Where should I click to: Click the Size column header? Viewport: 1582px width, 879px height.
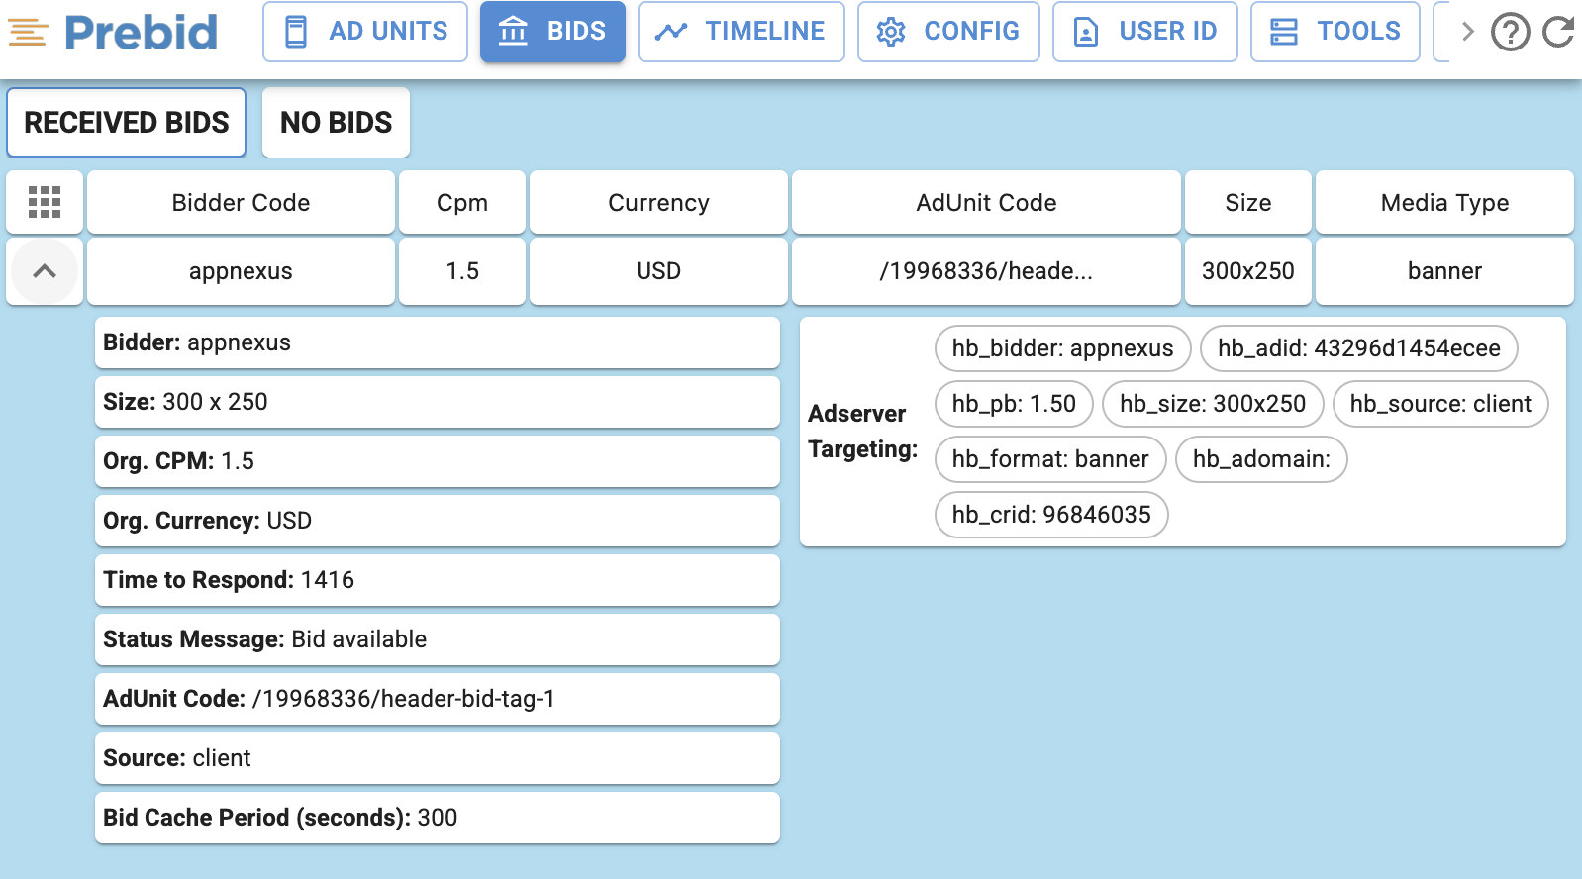pyautogui.click(x=1248, y=202)
